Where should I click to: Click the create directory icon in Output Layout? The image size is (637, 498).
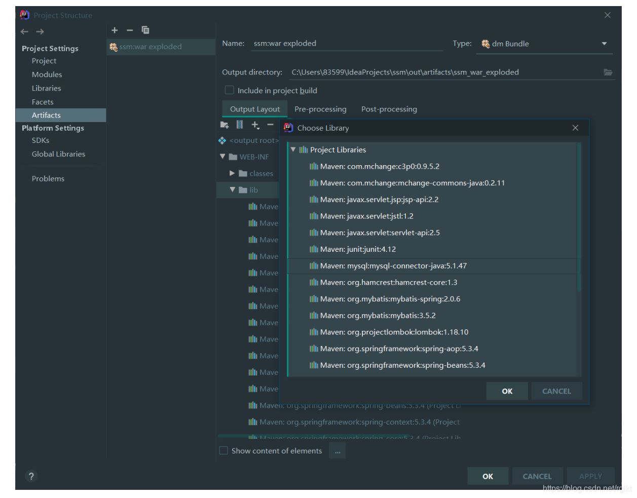point(224,125)
